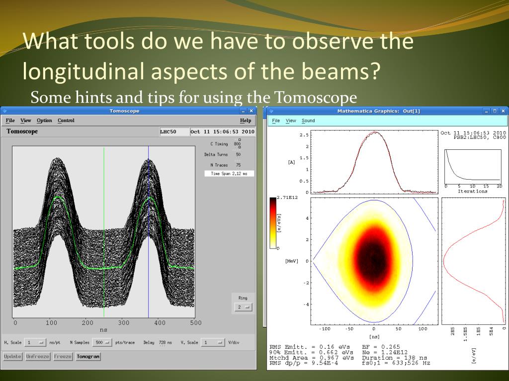
Task: Click the fs0;1 = 633;526 Hz text
Action: pos(396,363)
